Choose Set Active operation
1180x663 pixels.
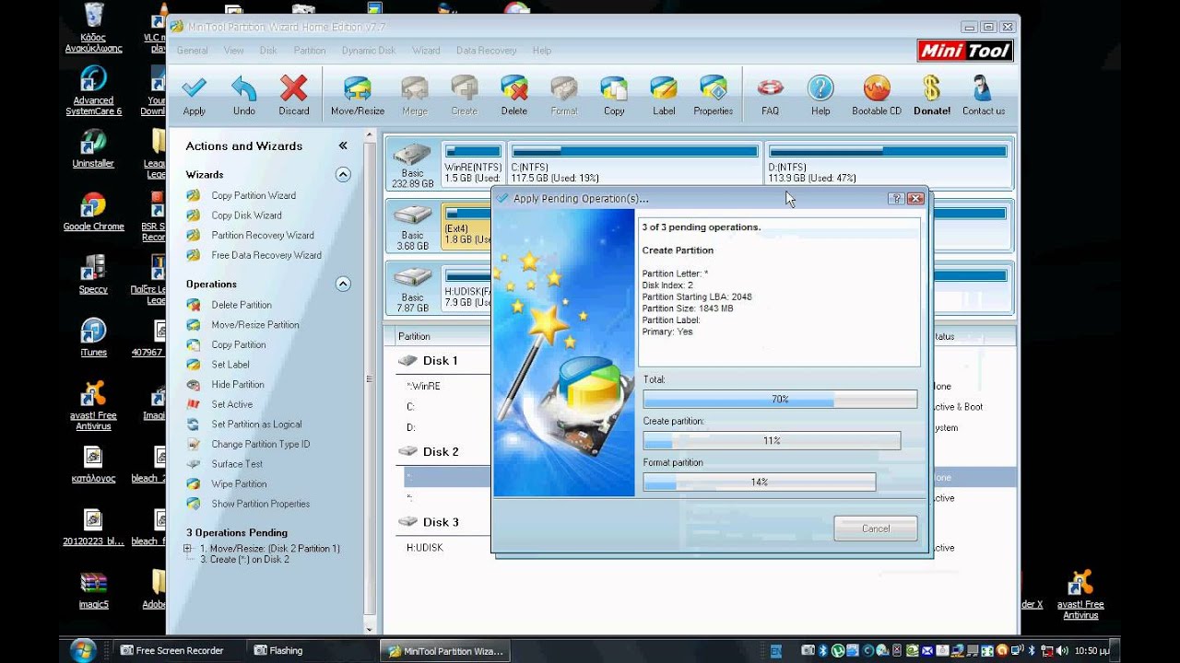click(x=231, y=404)
